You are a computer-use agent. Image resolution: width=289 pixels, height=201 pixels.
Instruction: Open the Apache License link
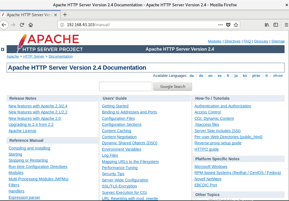pyautogui.click(x=22, y=131)
